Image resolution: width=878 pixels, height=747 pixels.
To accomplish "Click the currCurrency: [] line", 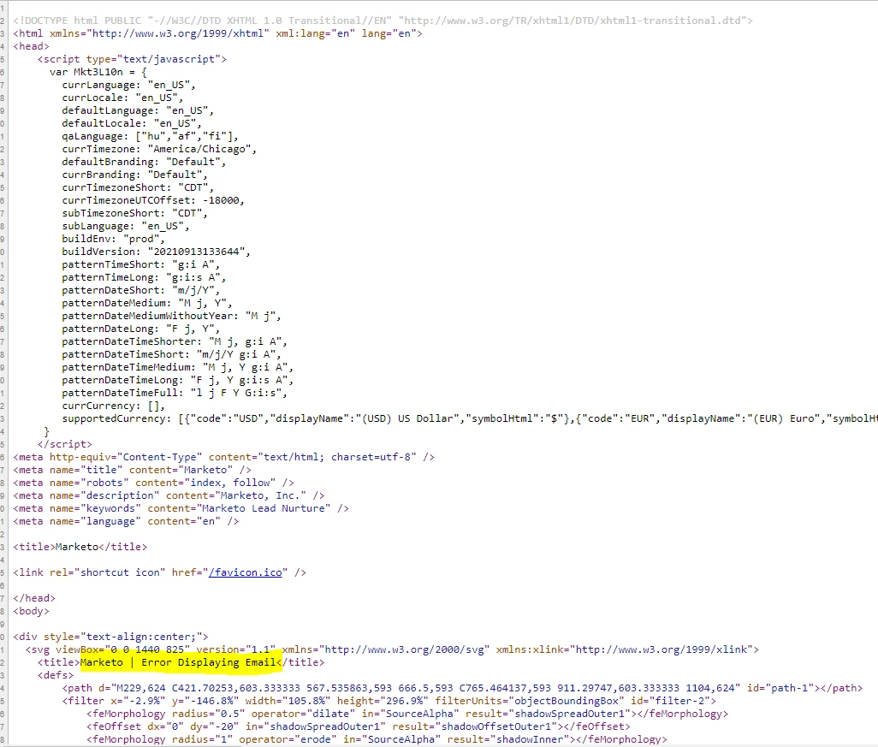I will coord(114,406).
